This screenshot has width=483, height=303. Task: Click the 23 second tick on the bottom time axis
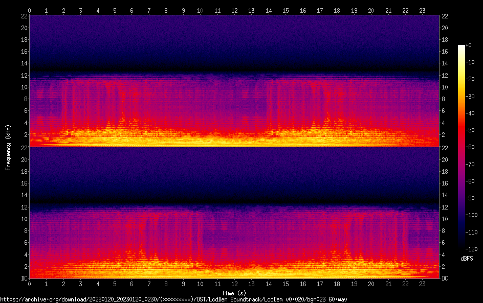(x=423, y=284)
